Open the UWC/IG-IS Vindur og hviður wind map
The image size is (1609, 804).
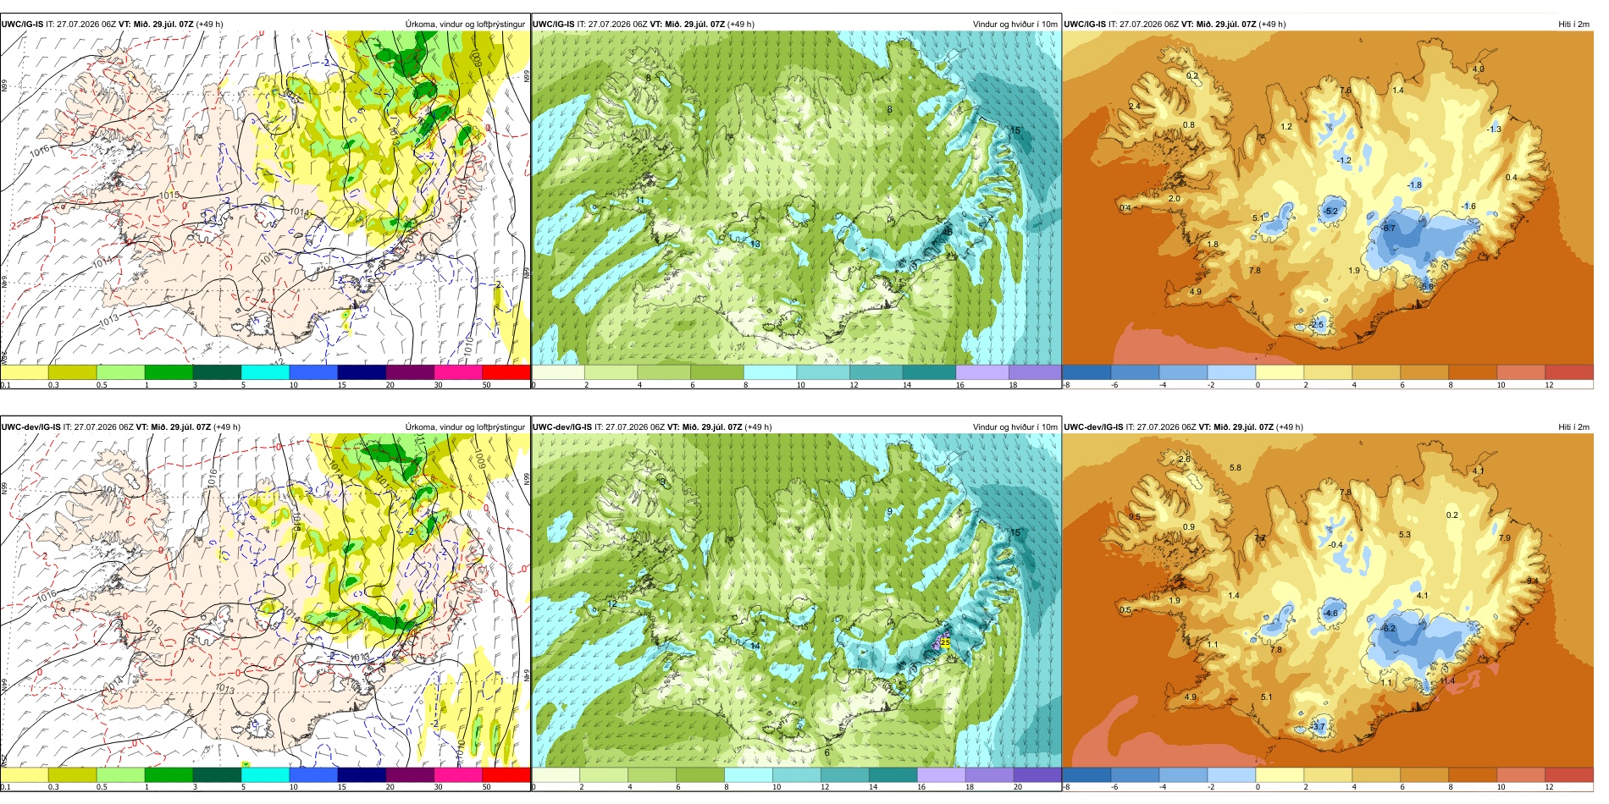[x=796, y=198]
